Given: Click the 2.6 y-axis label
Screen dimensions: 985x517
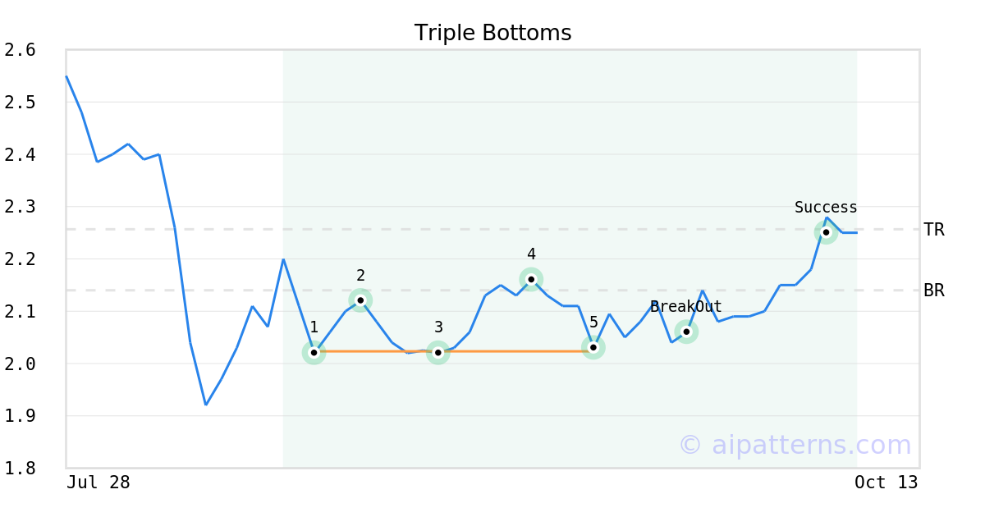Looking at the screenshot, I should [x=21, y=50].
